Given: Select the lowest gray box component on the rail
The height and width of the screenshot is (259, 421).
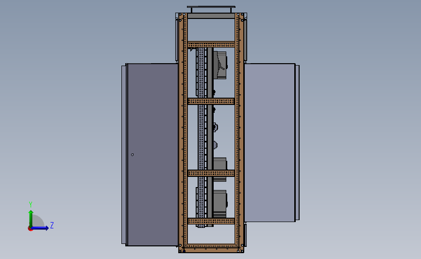Looking at the screenshot, I should (x=220, y=204).
